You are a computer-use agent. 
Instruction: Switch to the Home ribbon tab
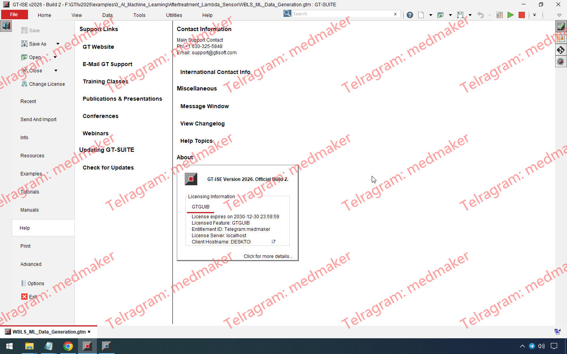click(x=44, y=15)
